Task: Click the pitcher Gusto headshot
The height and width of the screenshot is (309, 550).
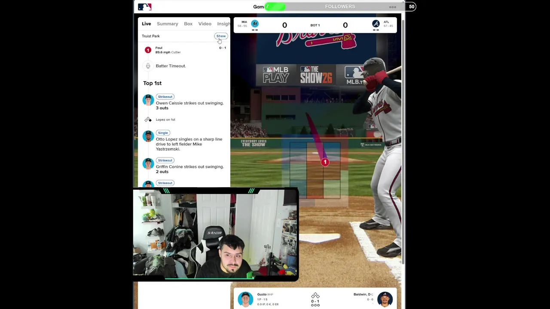Action: (x=245, y=299)
